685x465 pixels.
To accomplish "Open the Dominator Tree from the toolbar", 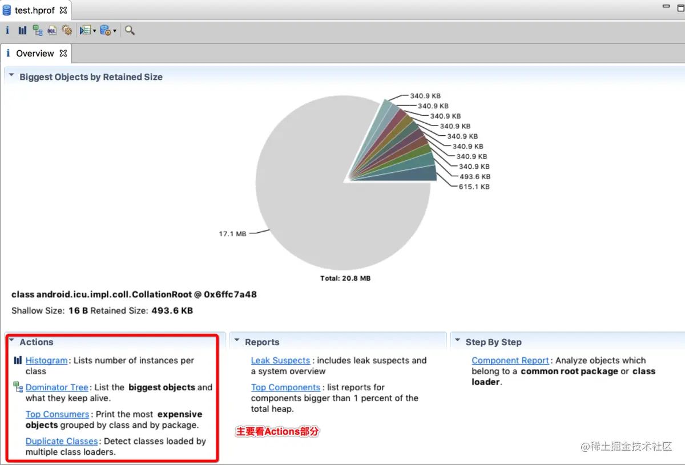I will click(37, 30).
